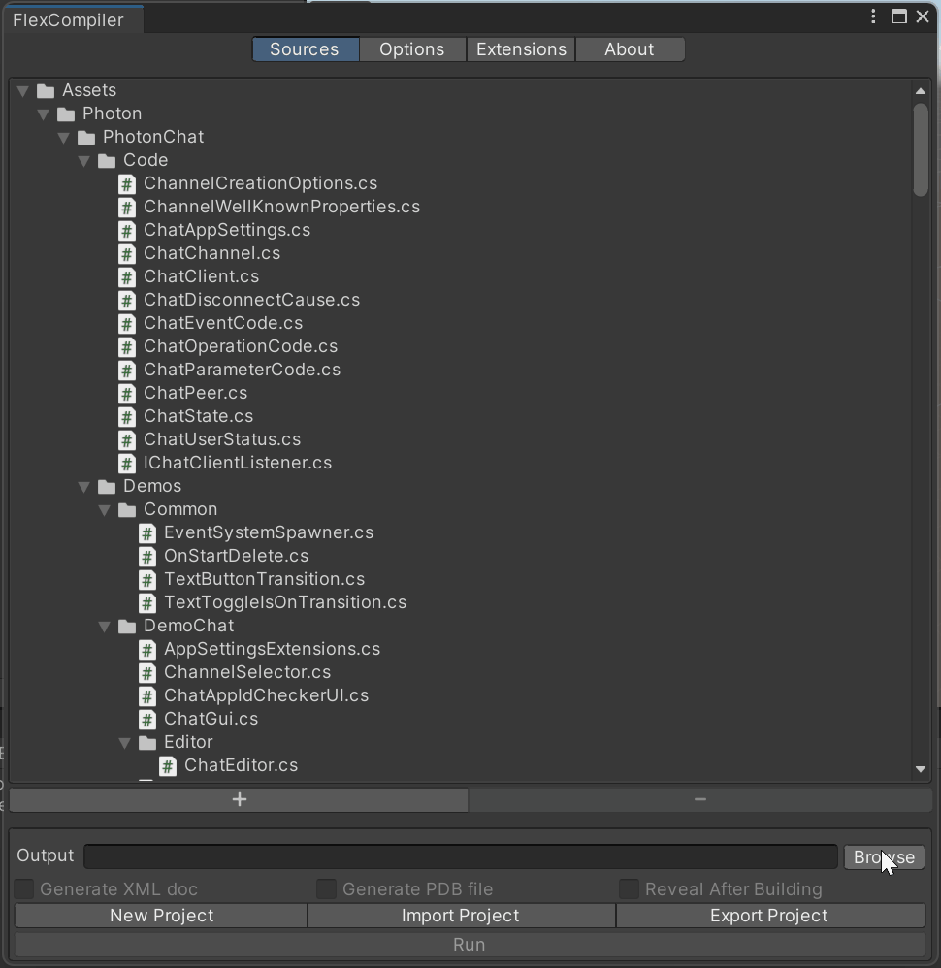Click the plus button to add sources
The image size is (941, 968).
(x=239, y=799)
